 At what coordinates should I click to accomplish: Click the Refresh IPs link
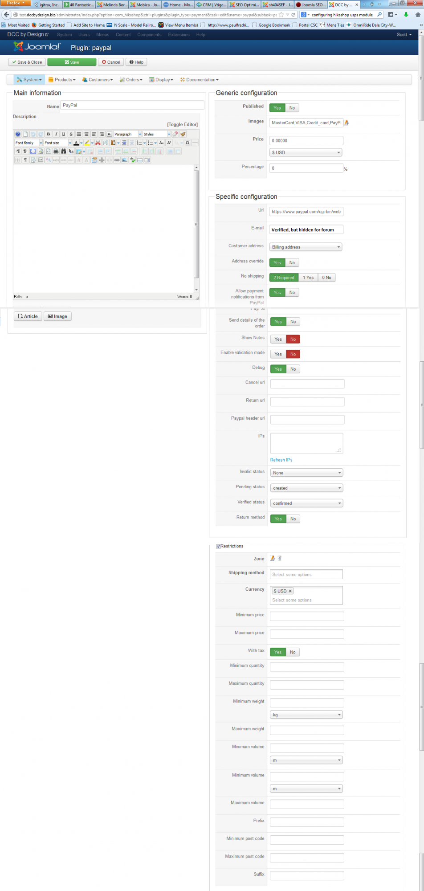tap(281, 460)
